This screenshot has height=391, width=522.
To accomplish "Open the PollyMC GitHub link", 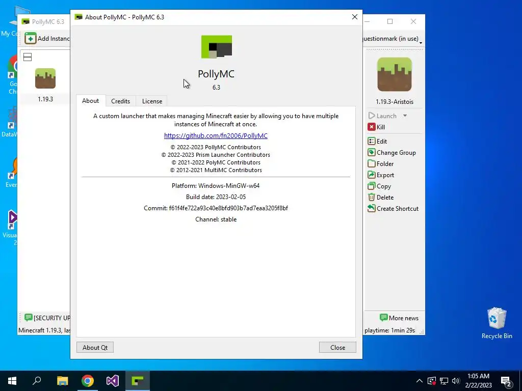I will click(x=216, y=135).
